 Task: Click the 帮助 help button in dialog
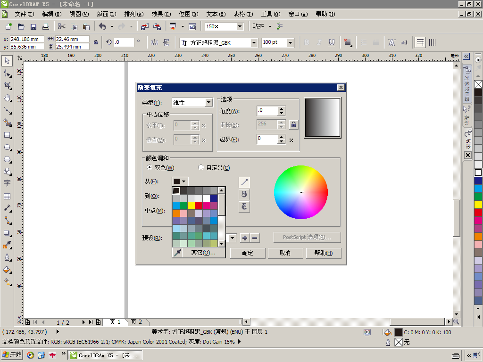(x=324, y=253)
